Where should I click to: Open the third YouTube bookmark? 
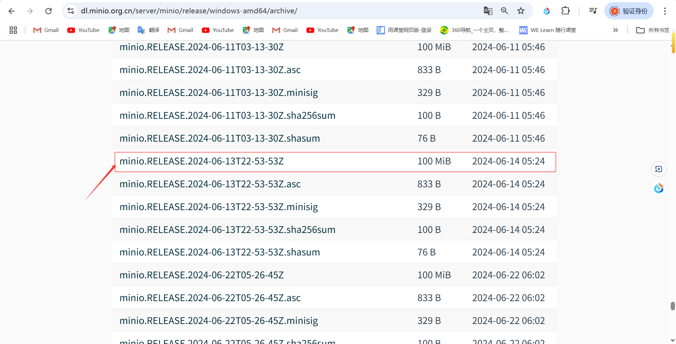[x=322, y=30]
